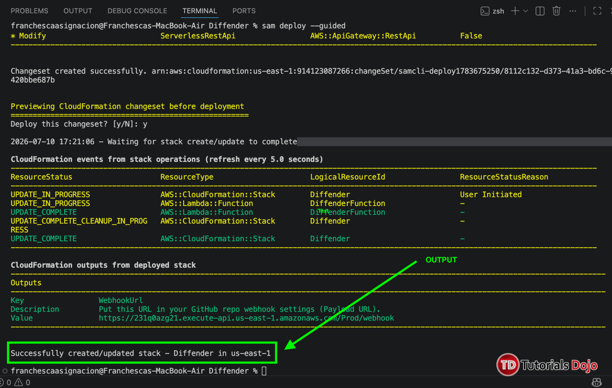Open the PORTS tab
The width and height of the screenshot is (612, 388).
tap(244, 11)
